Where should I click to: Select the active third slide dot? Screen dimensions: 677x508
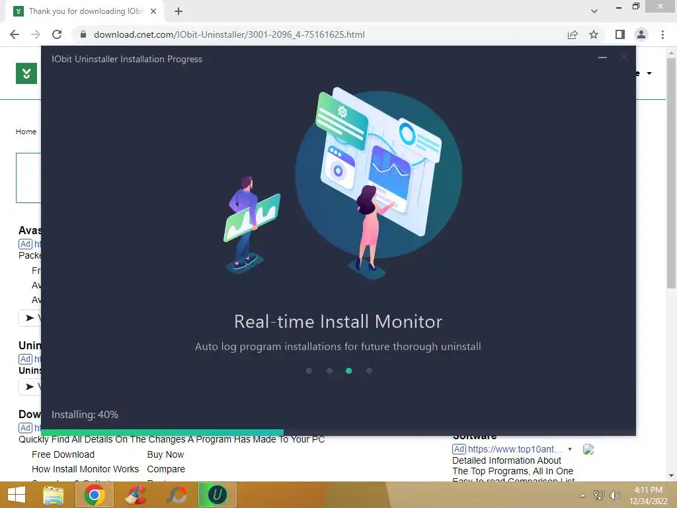click(x=349, y=370)
